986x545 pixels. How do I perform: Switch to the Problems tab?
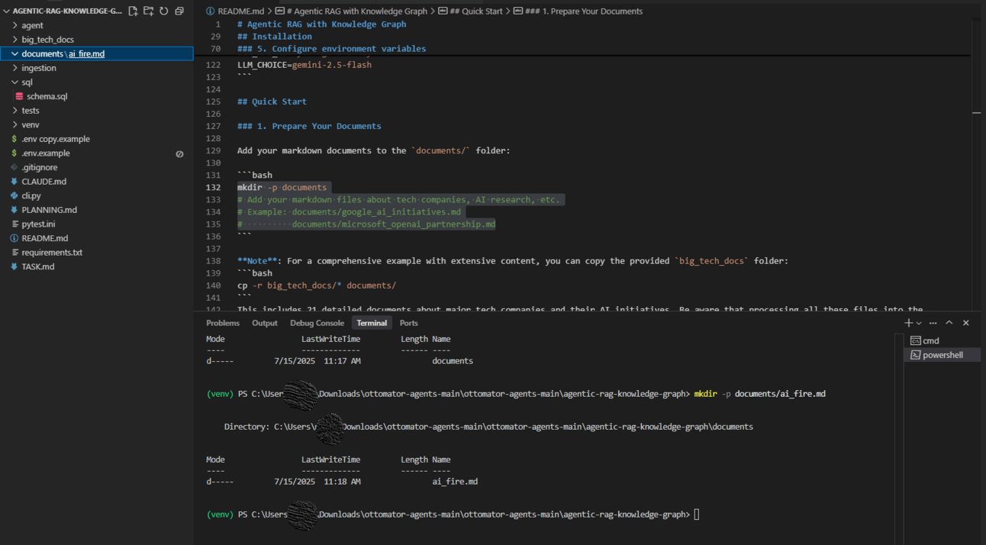(x=222, y=323)
